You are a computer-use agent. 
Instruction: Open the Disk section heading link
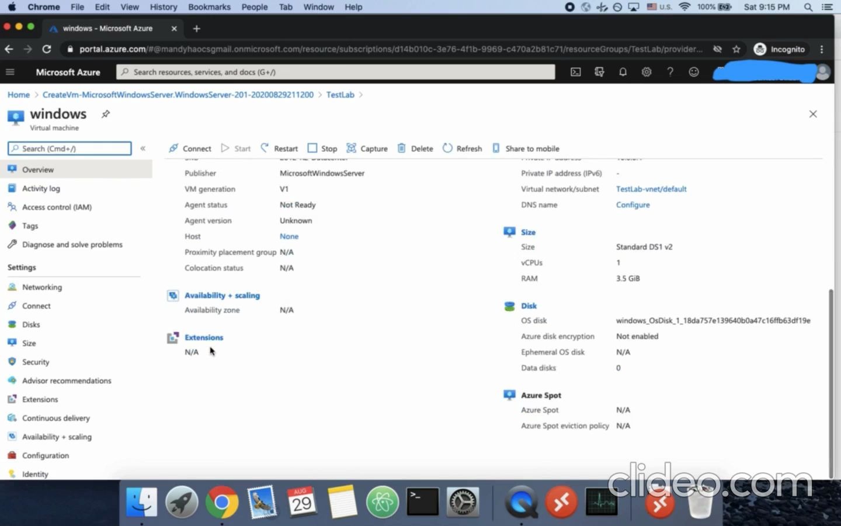click(529, 306)
